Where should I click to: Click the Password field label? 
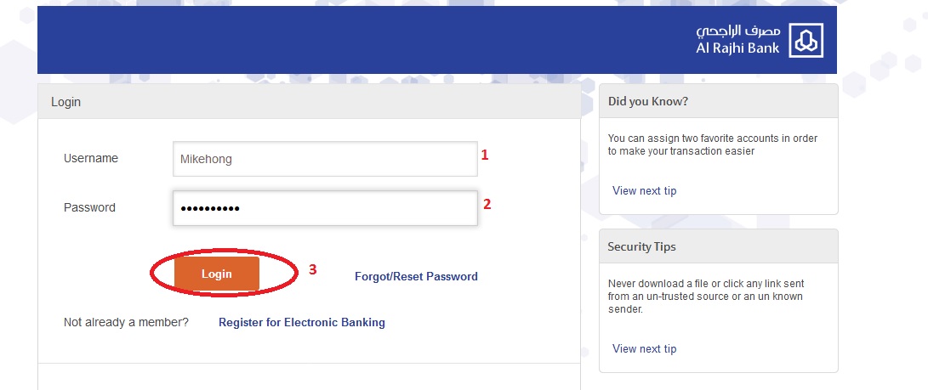point(89,207)
